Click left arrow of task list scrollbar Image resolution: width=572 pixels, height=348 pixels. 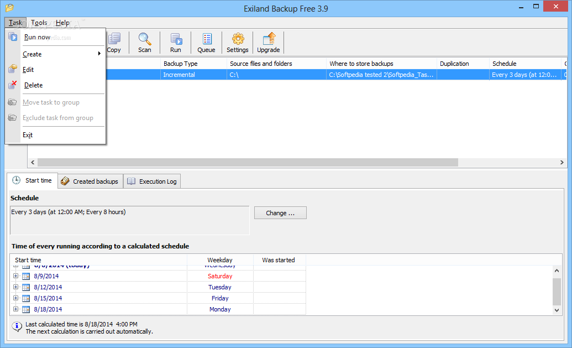pyautogui.click(x=33, y=162)
